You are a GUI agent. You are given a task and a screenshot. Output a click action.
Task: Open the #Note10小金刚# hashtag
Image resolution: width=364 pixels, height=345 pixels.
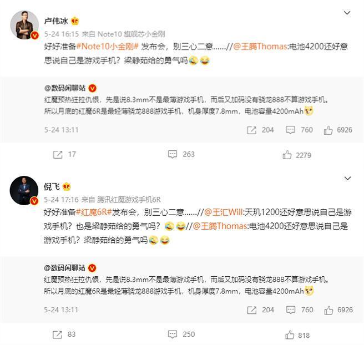[x=108, y=47]
